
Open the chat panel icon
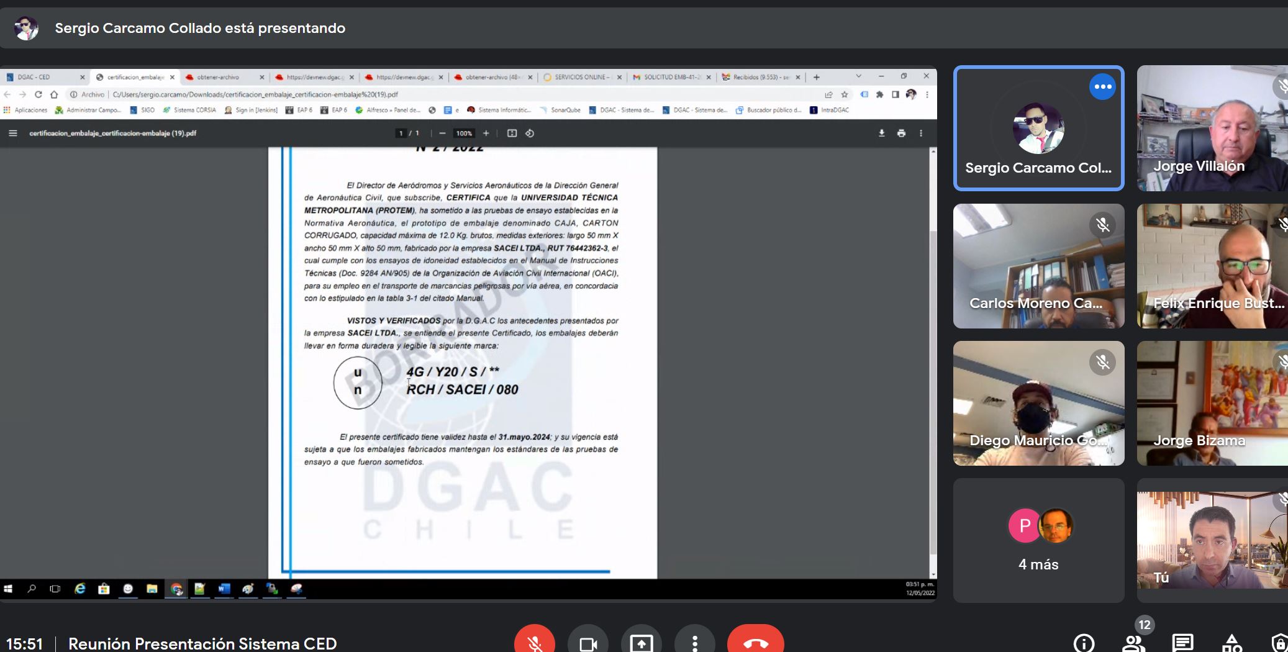[x=1182, y=643]
